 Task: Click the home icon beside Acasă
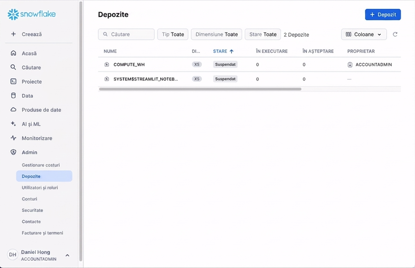coord(13,53)
